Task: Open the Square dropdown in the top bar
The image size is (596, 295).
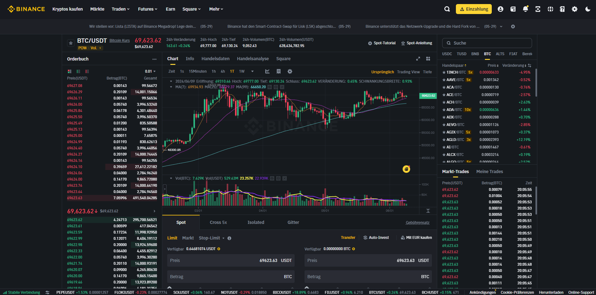Action: 192,9
